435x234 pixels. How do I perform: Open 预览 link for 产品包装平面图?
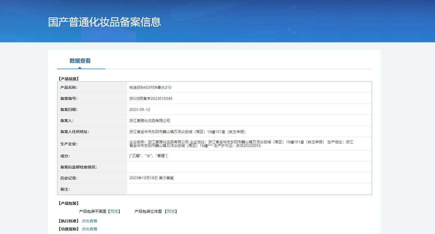(x=114, y=211)
